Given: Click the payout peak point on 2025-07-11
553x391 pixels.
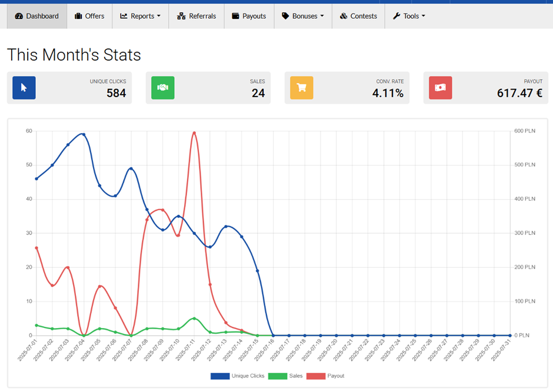Looking at the screenshot, I should coord(194,132).
